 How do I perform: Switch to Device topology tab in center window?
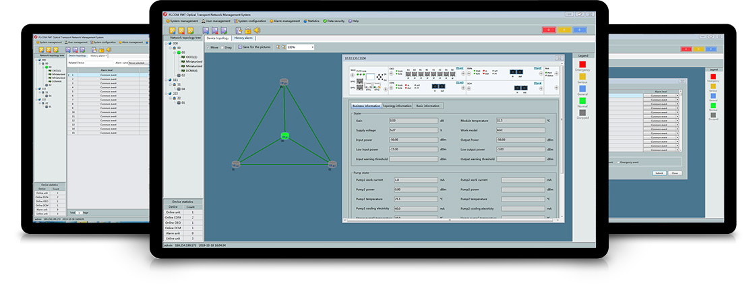[218, 38]
